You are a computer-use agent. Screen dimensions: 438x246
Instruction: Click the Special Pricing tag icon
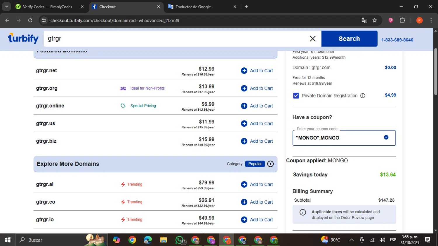coord(123,106)
